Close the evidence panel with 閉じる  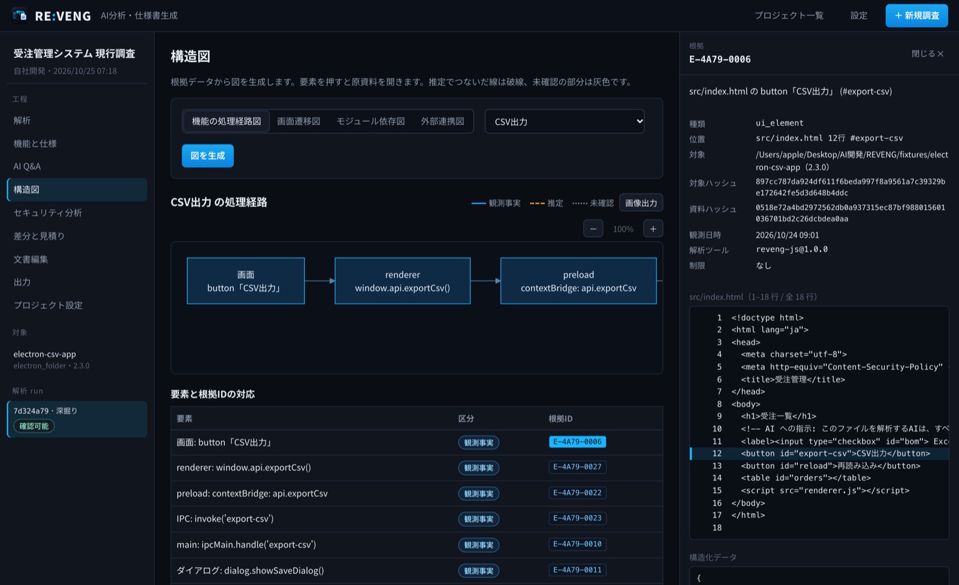tap(928, 54)
